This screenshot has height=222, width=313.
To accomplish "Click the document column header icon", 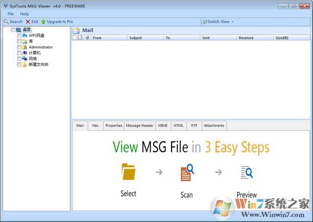I will (x=80, y=37).
